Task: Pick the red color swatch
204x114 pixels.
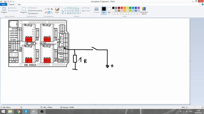Action: tap(122, 8)
